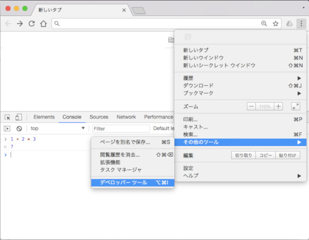
Task: Enter fullscreen using the zoom row icon
Action: [x=295, y=106]
